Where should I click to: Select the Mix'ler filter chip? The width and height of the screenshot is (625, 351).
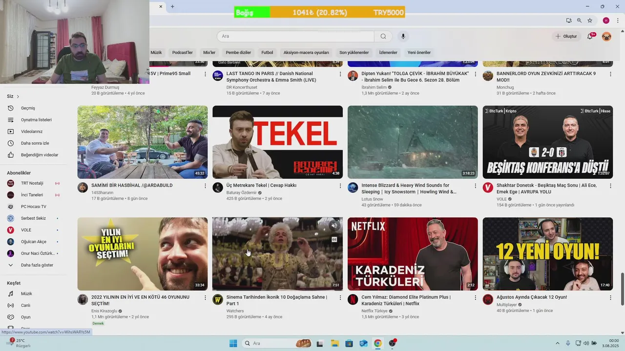tap(209, 53)
